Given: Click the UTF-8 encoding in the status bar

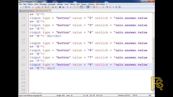Looking at the screenshot, I should [135, 95].
